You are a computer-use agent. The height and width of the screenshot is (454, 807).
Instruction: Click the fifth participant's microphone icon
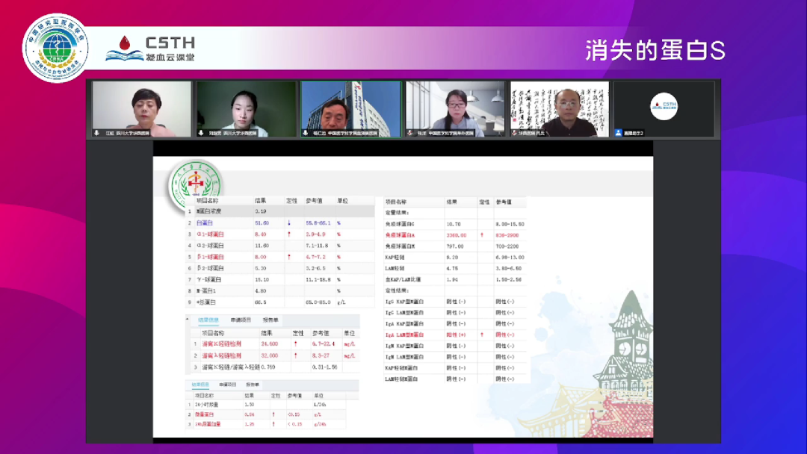pos(514,133)
